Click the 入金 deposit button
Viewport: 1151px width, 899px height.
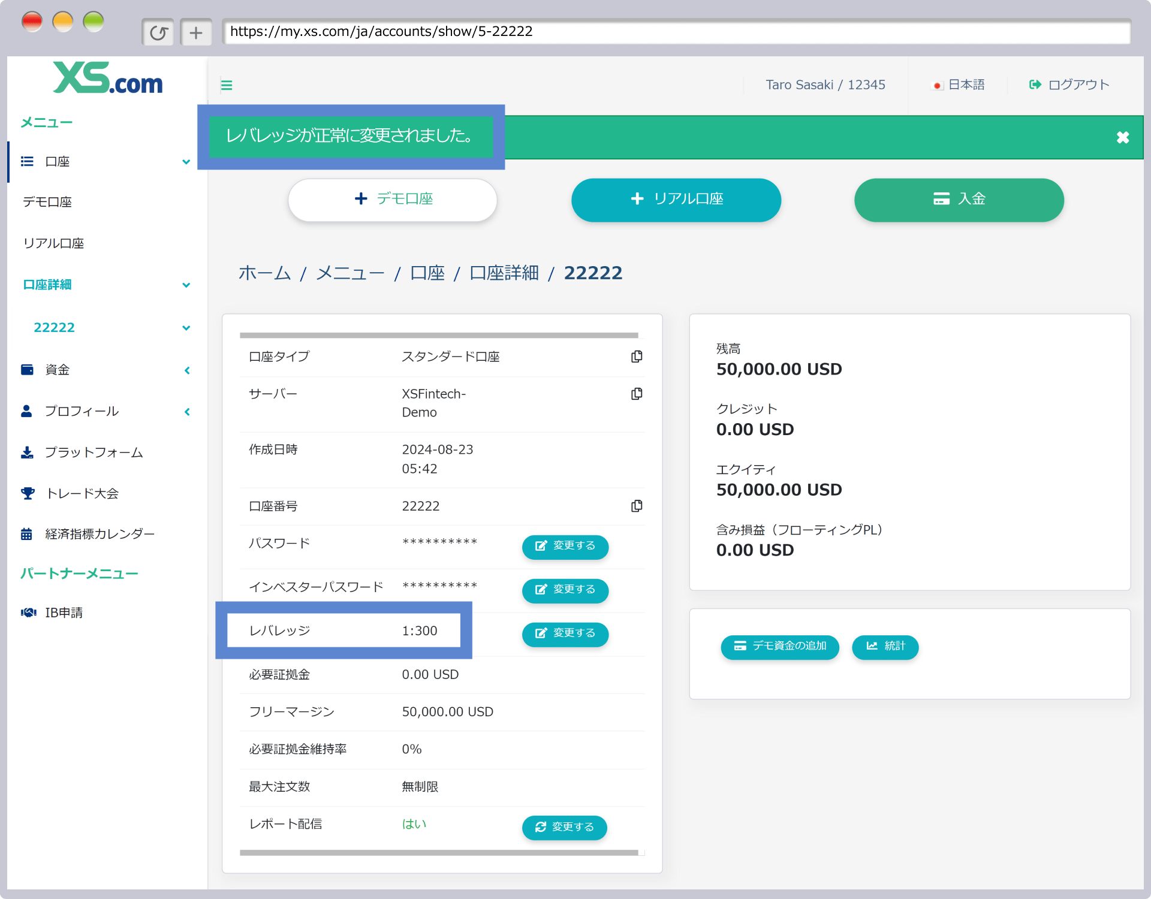[x=959, y=200]
